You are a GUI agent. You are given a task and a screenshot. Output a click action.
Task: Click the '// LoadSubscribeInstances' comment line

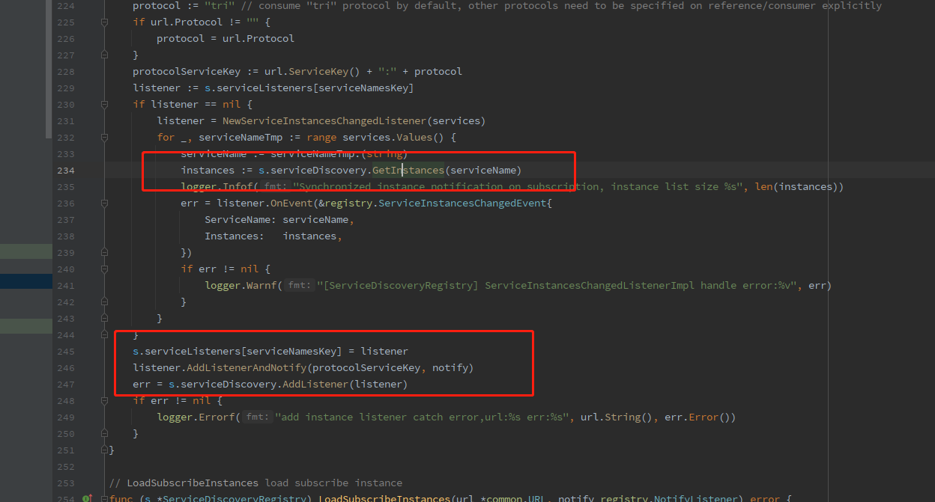(x=255, y=483)
